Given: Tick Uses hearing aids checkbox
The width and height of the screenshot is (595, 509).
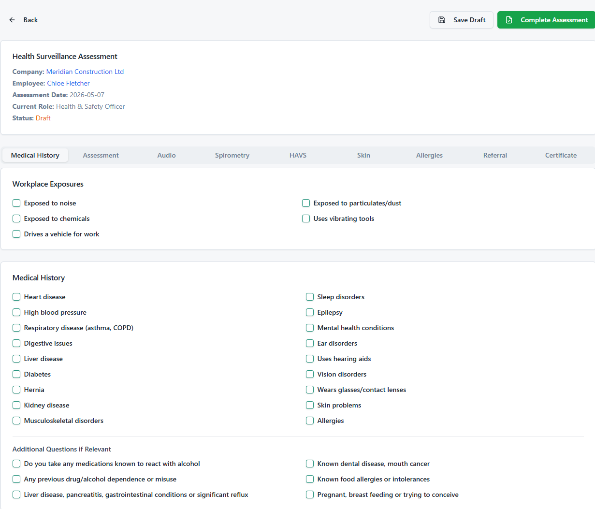Looking at the screenshot, I should pos(310,359).
